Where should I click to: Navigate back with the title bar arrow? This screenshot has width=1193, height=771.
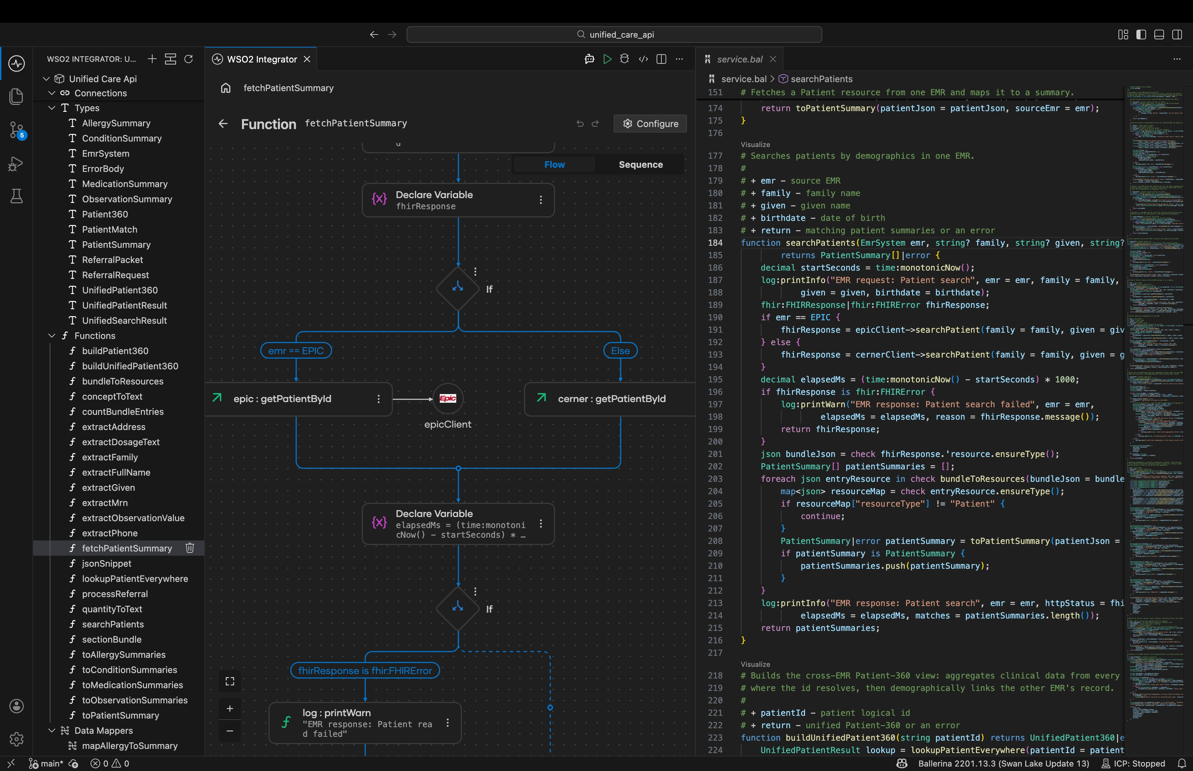tap(374, 35)
